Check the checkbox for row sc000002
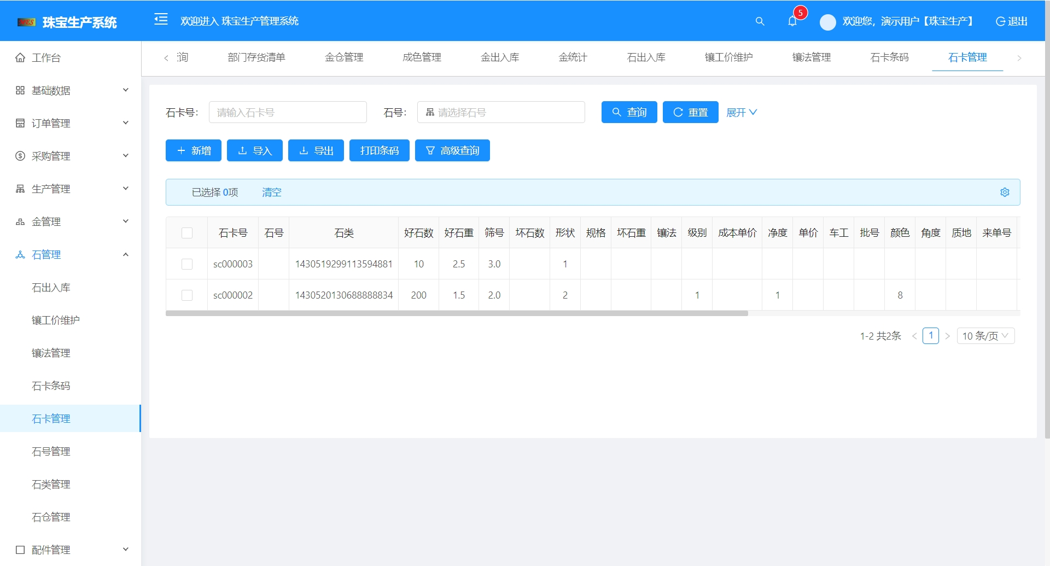The height and width of the screenshot is (566, 1050). coord(188,295)
